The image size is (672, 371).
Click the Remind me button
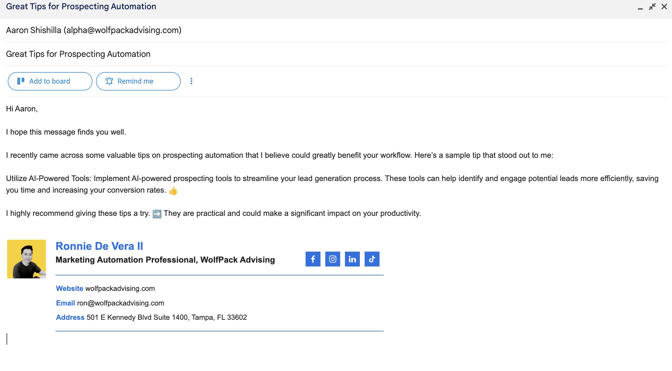point(138,81)
